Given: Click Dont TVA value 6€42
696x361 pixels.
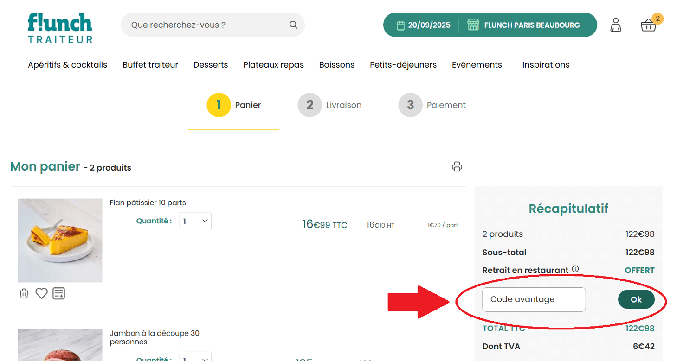Looking at the screenshot, I should (644, 346).
